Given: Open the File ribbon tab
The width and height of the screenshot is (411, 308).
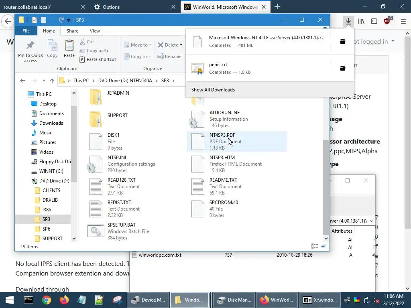Looking at the screenshot, I should point(26,31).
